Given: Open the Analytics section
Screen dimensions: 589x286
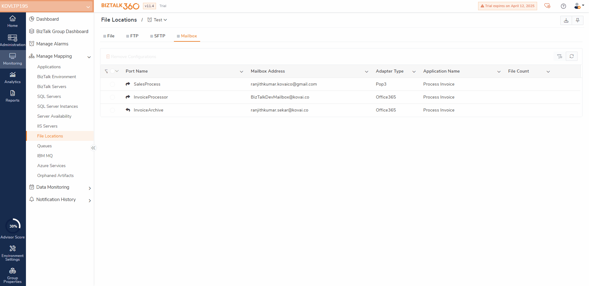Looking at the screenshot, I should [13, 78].
